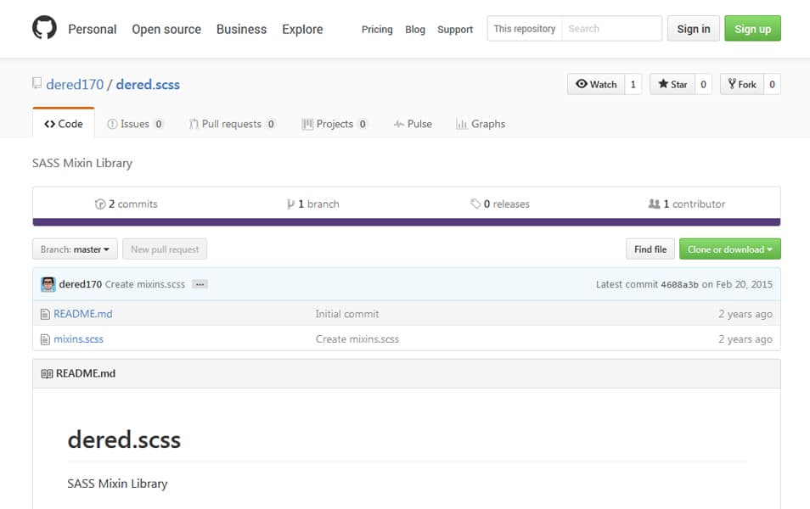Click the branch icon beside 1 branch
810x509 pixels.
pos(291,204)
